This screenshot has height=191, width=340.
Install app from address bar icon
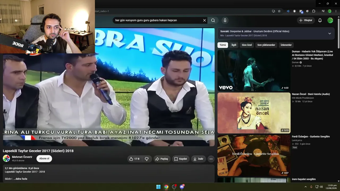coord(273,11)
